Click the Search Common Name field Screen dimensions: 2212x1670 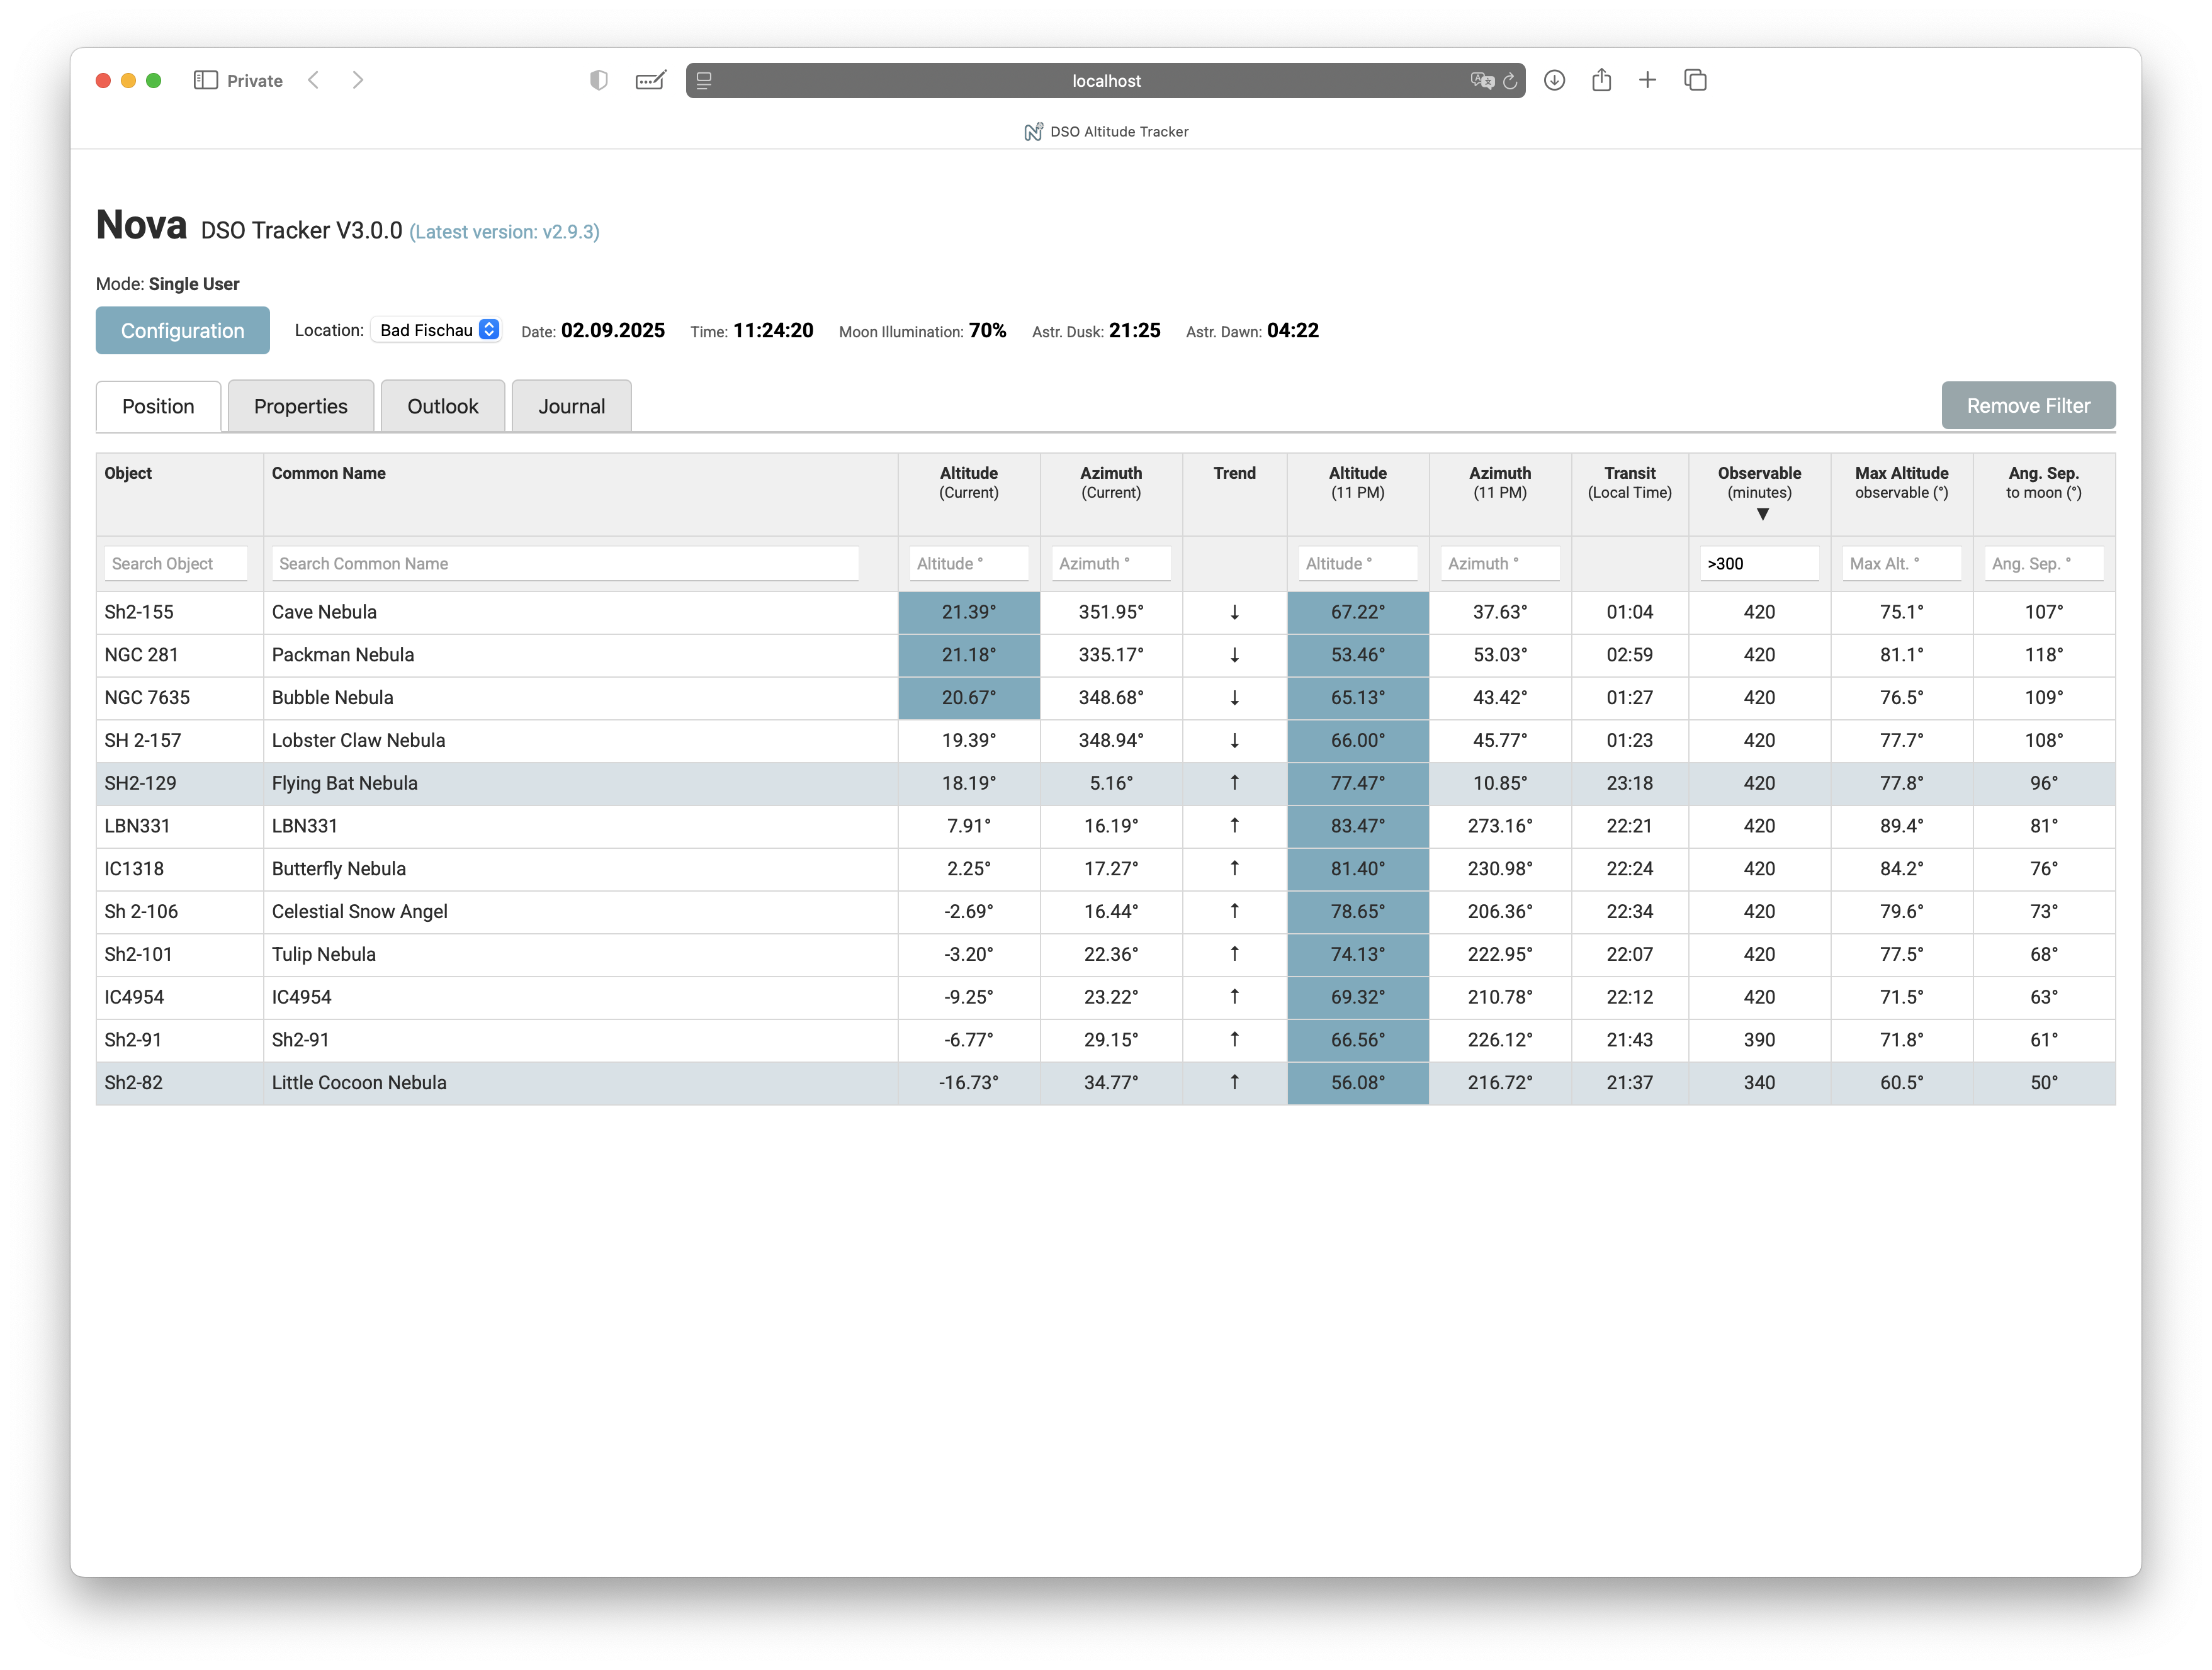(x=564, y=564)
